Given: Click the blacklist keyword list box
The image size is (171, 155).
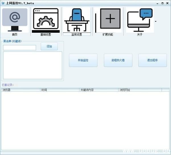Looking at the screenshot, I should click(32, 65).
